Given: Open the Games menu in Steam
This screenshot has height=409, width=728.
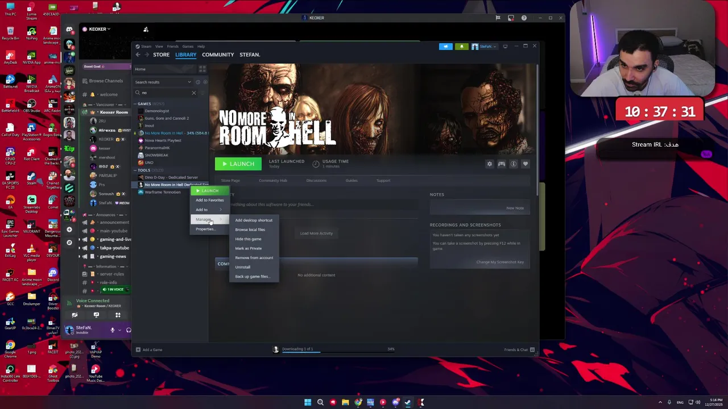Looking at the screenshot, I should [x=188, y=47].
